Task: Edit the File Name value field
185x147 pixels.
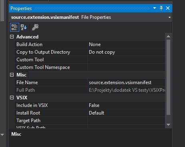Action: (x=126, y=83)
